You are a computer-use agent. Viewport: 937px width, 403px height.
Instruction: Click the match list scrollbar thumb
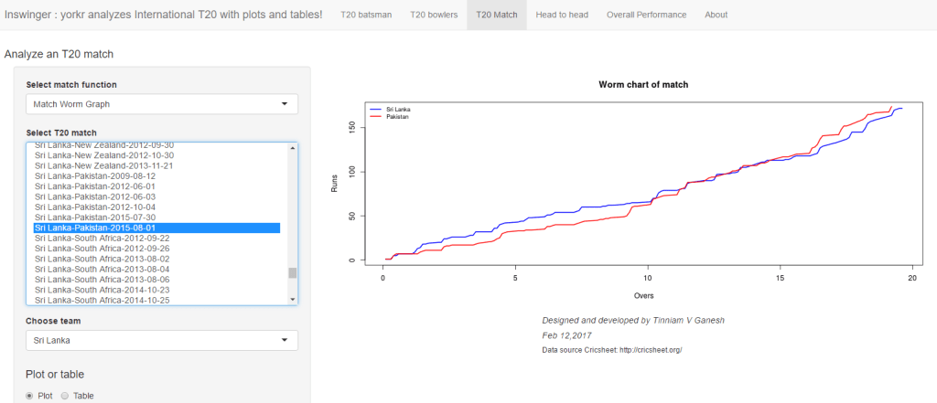[x=293, y=272]
